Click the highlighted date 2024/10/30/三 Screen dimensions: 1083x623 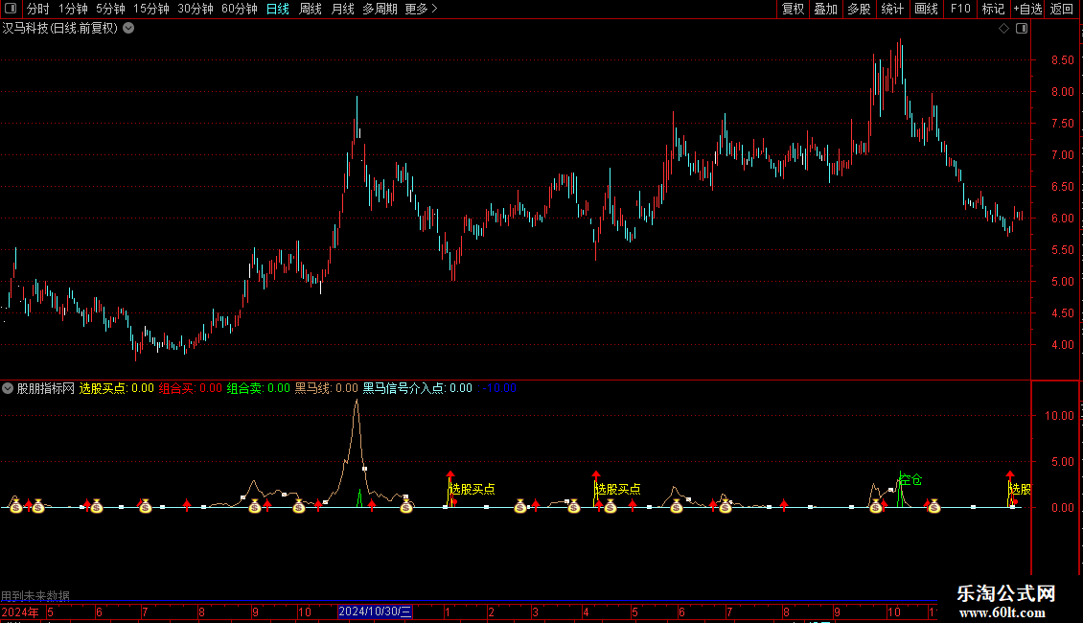click(375, 611)
